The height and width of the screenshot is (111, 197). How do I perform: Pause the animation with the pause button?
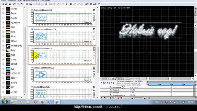click(110, 98)
